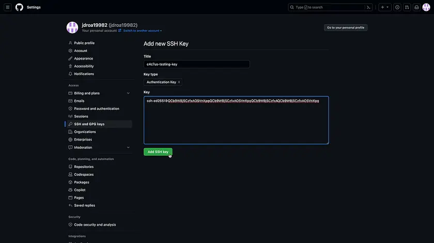The height and width of the screenshot is (243, 434).
Task: Open Switch to another account dropdown
Action: click(x=142, y=31)
